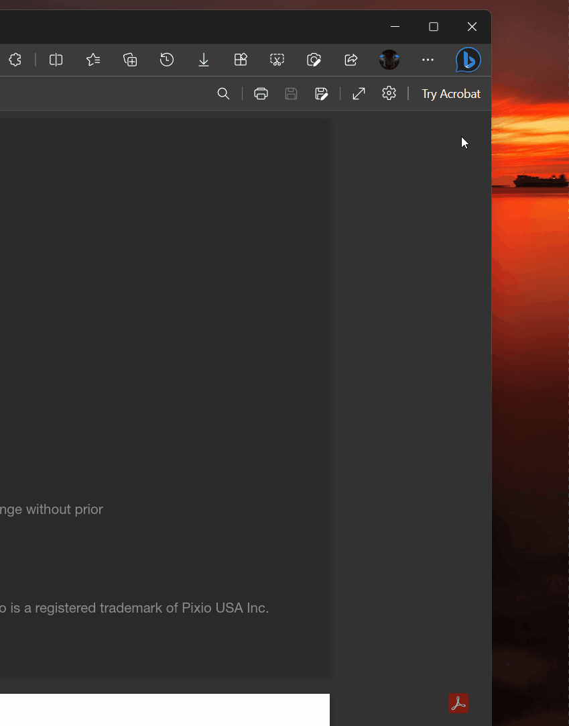Close the browser window
Viewport: 569px width, 726px height.
click(472, 27)
